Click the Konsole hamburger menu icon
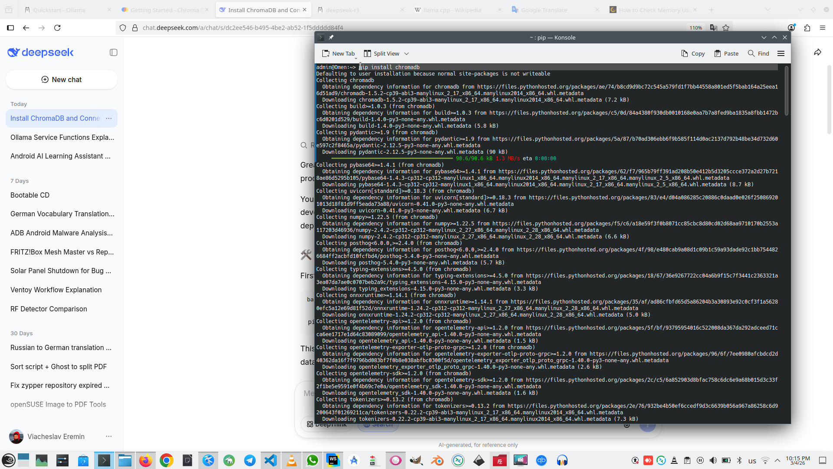The image size is (833, 469). point(781,53)
